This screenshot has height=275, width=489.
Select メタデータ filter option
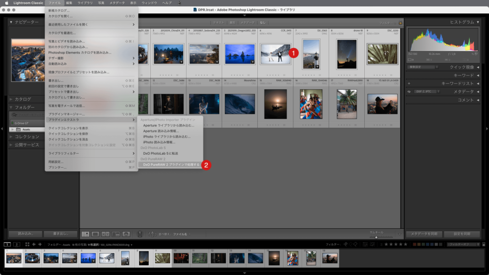tap(247, 22)
